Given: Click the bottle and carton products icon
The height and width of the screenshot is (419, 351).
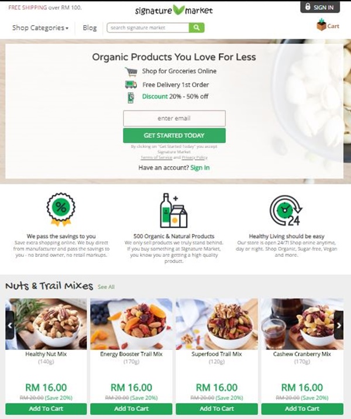Looking at the screenshot, I should click(174, 211).
